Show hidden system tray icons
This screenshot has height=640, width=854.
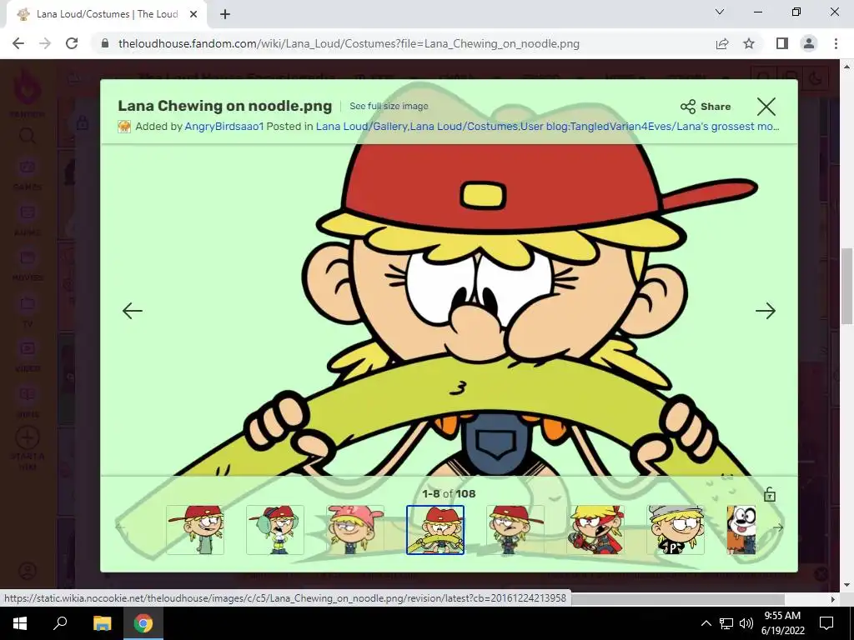pos(706,623)
